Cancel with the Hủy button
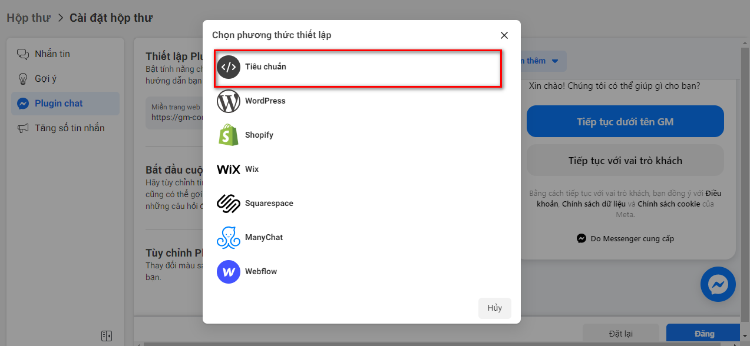The width and height of the screenshot is (750, 346). 495,308
